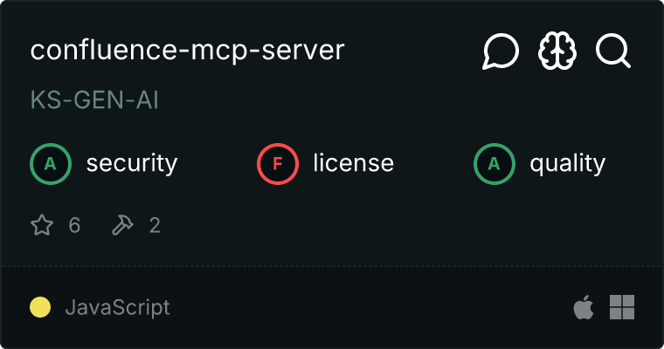664x349 pixels.
Task: Click the green A security grade badge
Action: (x=50, y=163)
